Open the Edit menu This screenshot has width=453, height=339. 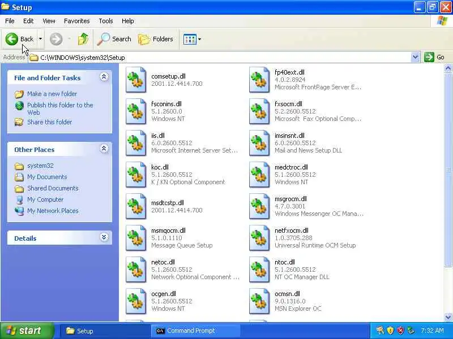[x=28, y=21]
